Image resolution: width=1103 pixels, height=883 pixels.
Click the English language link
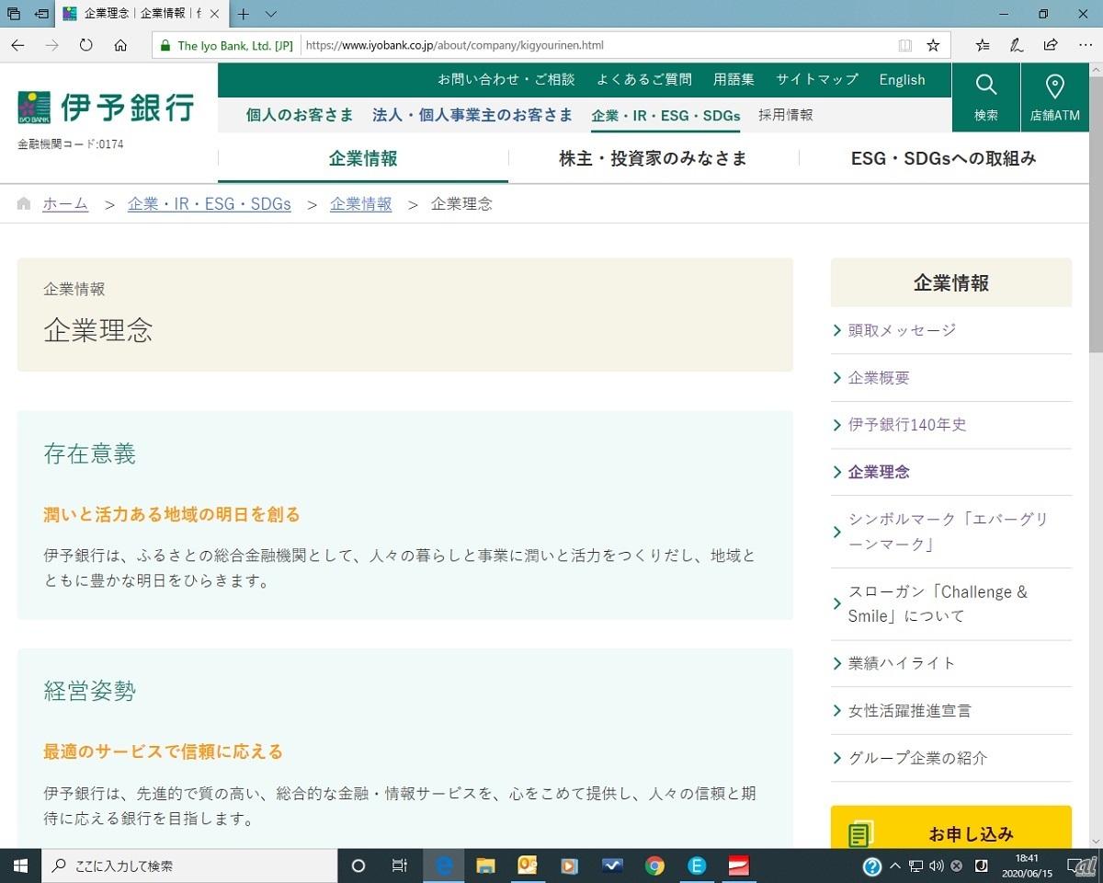coord(902,80)
